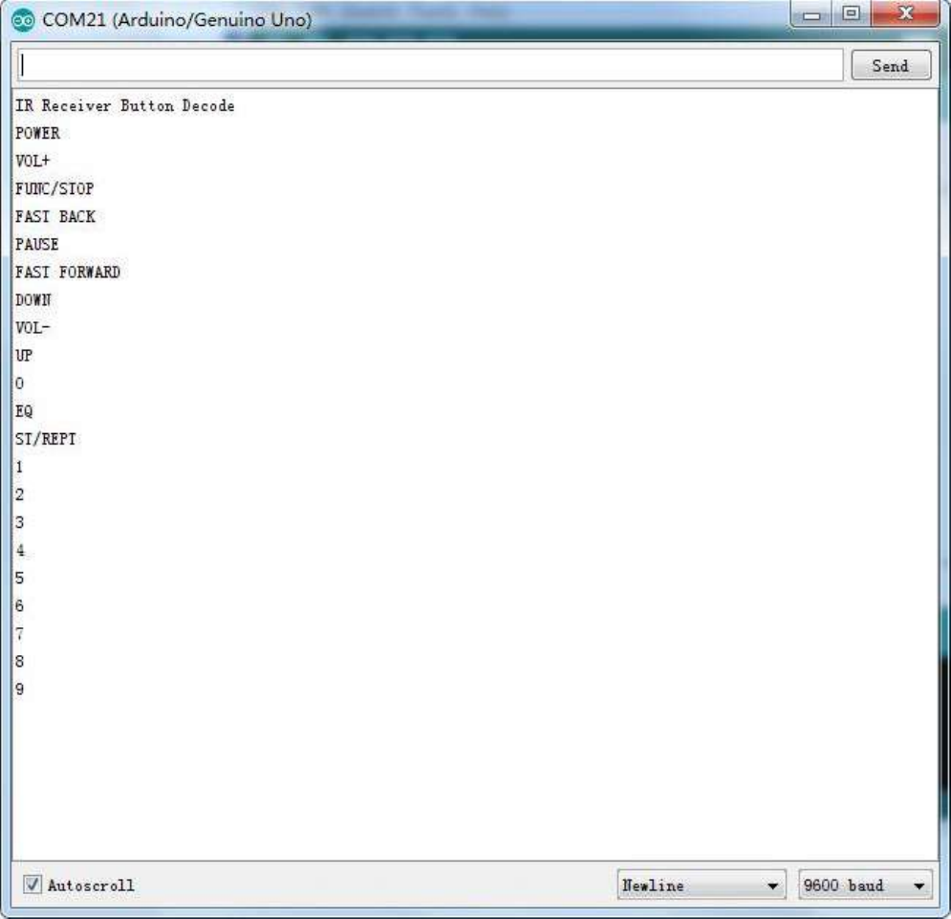Image resolution: width=951 pixels, height=919 pixels.
Task: Focus the serial message input field
Action: [430, 65]
